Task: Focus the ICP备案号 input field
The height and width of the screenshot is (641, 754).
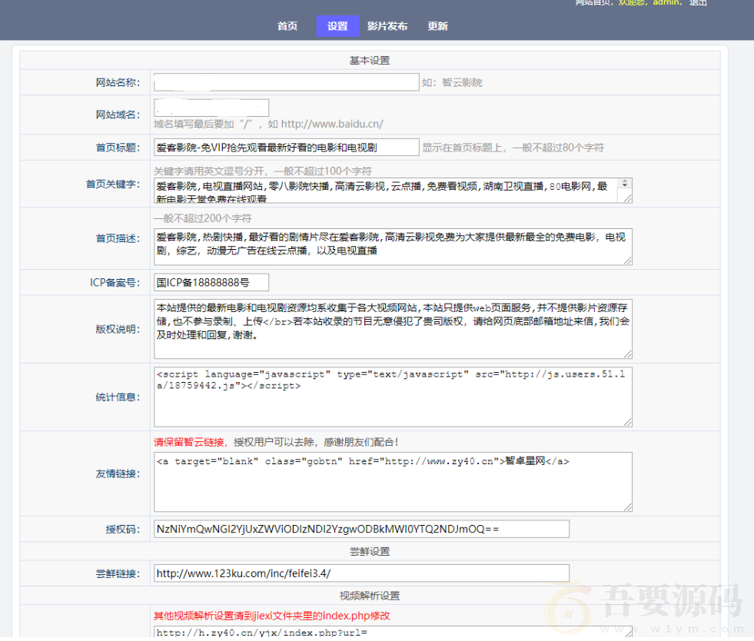Action: click(211, 282)
